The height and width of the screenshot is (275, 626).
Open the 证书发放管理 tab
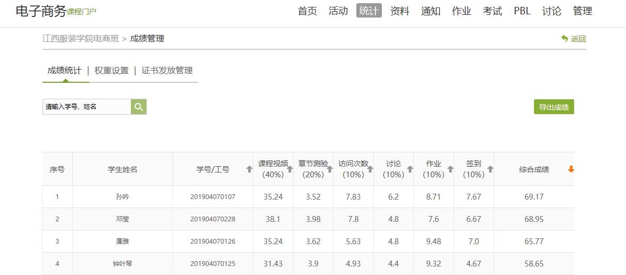[167, 71]
